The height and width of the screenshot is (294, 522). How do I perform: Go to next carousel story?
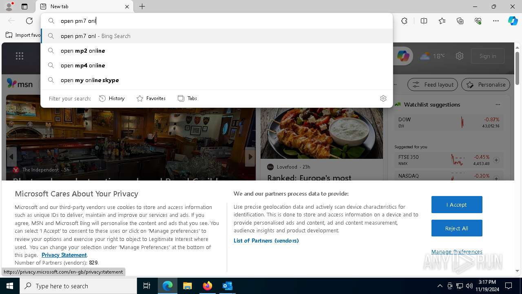[x=250, y=157]
